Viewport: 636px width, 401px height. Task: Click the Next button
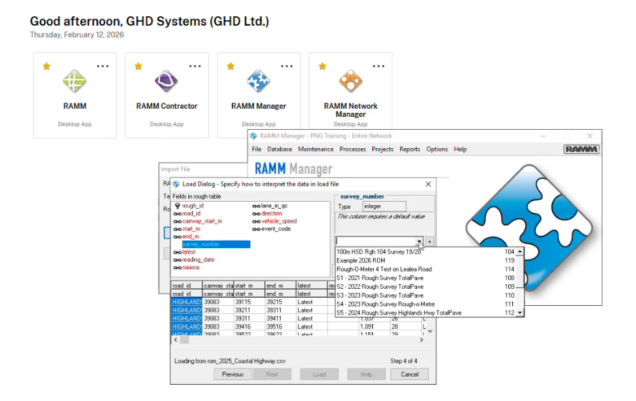click(x=272, y=374)
